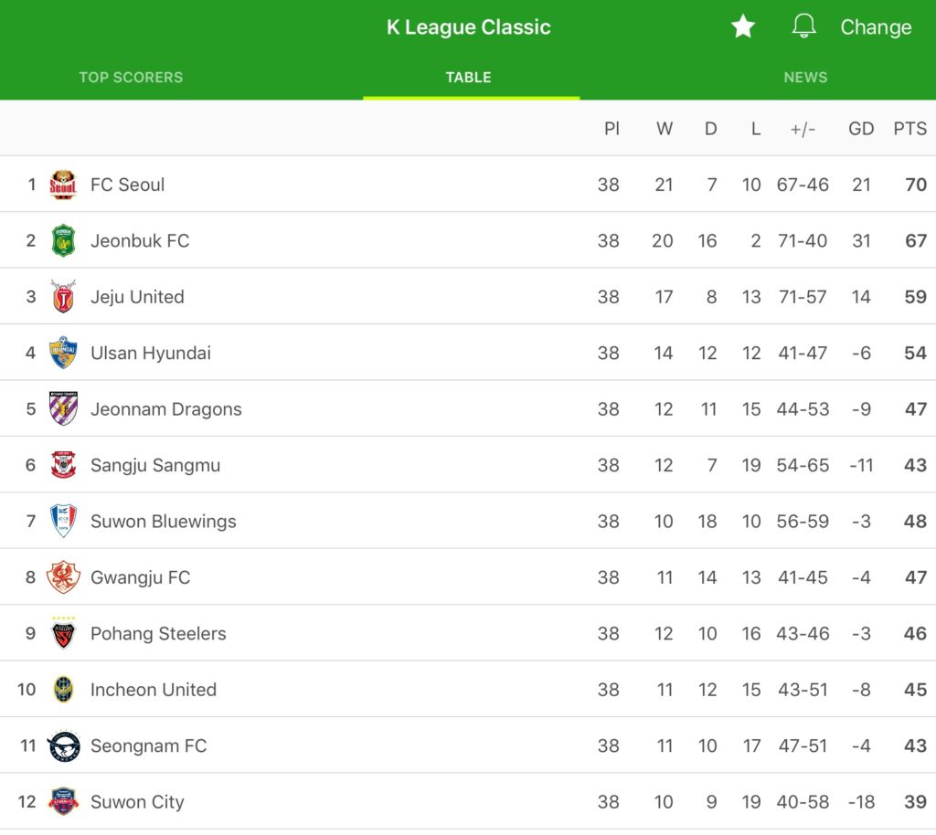
Task: Tap the Jeonbuk FC green crest
Action: [63, 241]
